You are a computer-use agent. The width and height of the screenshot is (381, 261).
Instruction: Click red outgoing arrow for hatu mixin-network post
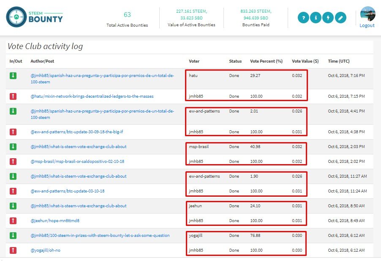coord(13,96)
